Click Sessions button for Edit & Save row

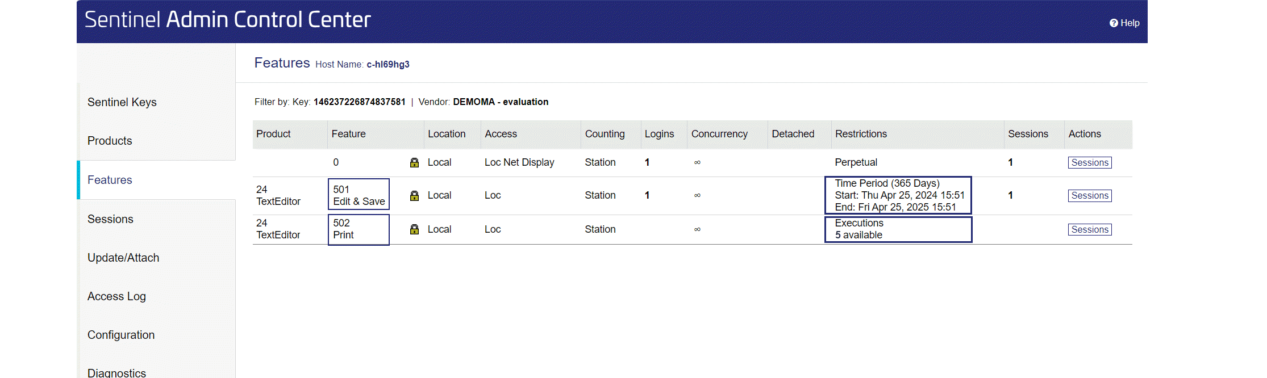1089,196
